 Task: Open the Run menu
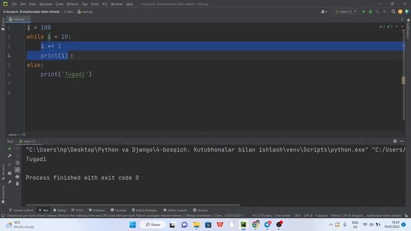[x=85, y=4]
